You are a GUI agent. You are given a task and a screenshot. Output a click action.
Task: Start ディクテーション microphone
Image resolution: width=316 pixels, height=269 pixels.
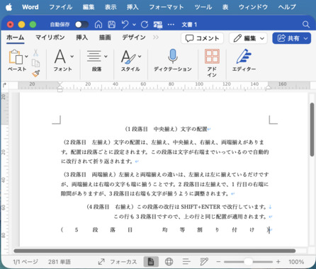pos(173,60)
